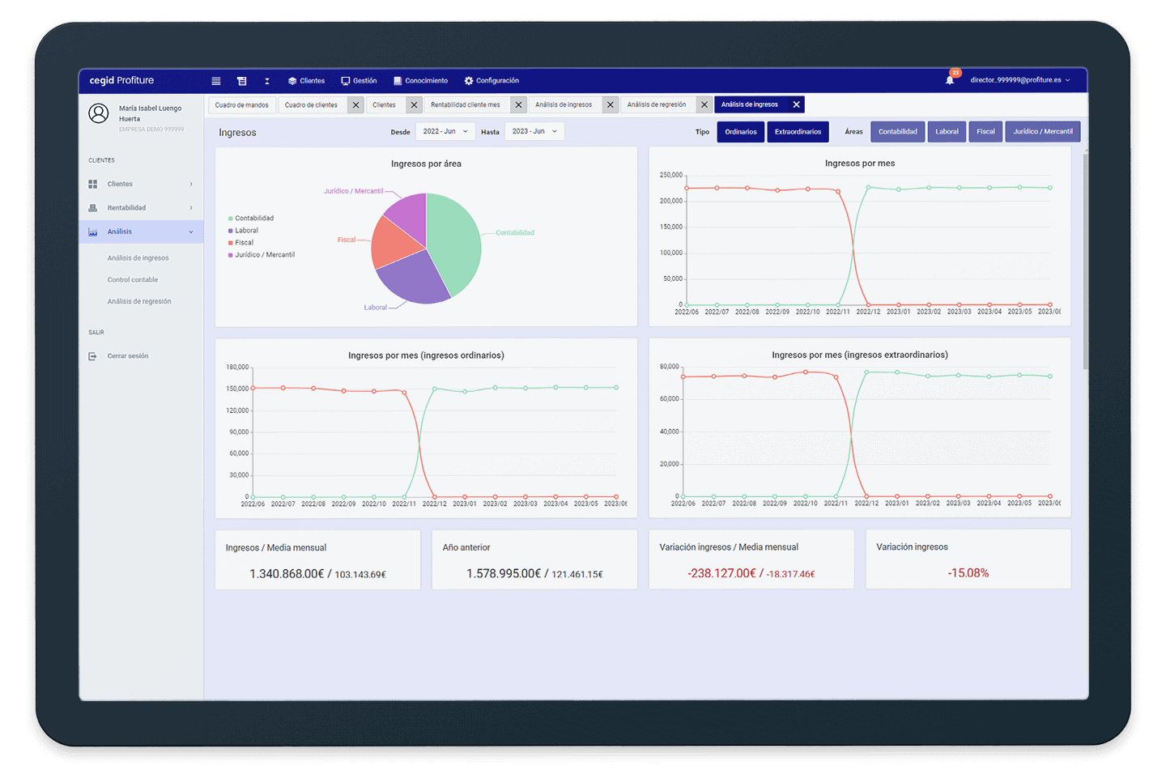Open the Desde date dropdown
The height and width of the screenshot is (770, 1166).
click(445, 131)
